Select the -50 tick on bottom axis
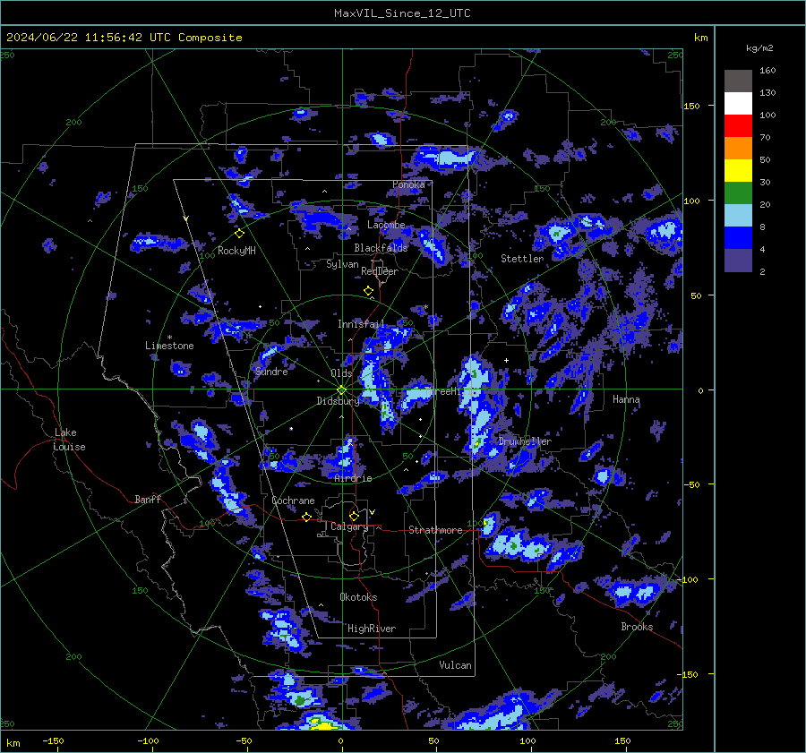 (x=243, y=740)
